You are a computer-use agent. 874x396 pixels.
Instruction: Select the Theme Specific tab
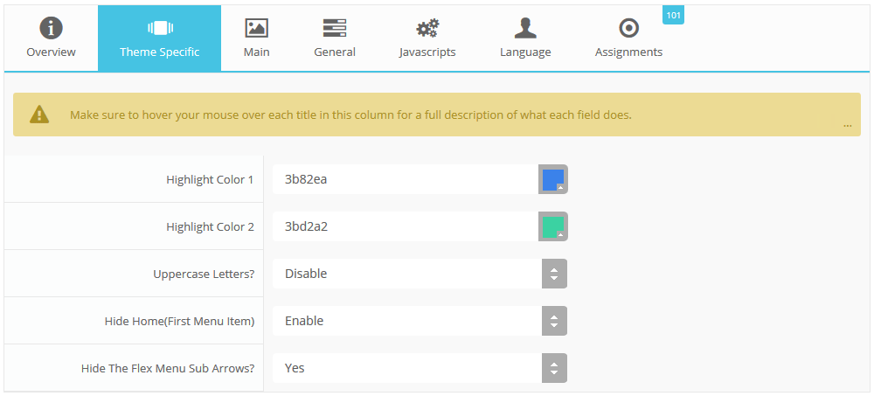click(x=159, y=38)
